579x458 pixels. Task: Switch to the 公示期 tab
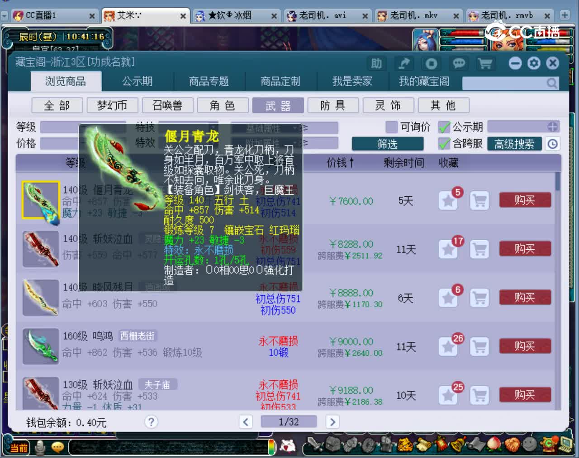[x=137, y=81]
